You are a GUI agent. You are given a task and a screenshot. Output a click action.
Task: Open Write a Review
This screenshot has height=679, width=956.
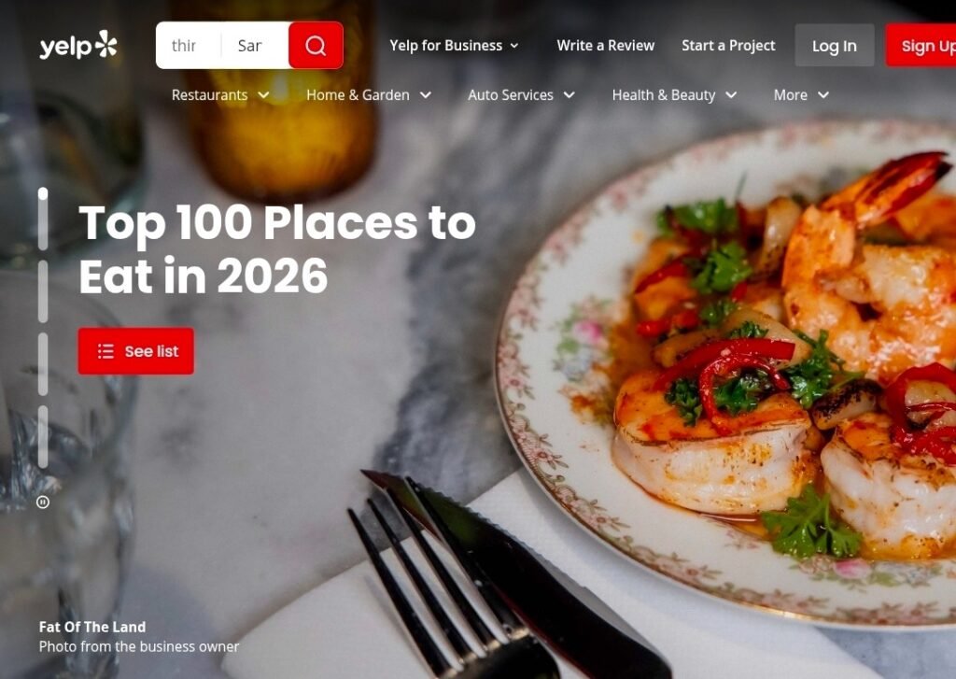[605, 46]
